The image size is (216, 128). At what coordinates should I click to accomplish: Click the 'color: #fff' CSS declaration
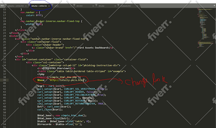click(x=34, y=15)
